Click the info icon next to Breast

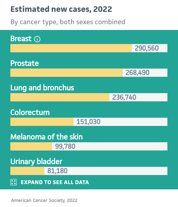click(37, 39)
